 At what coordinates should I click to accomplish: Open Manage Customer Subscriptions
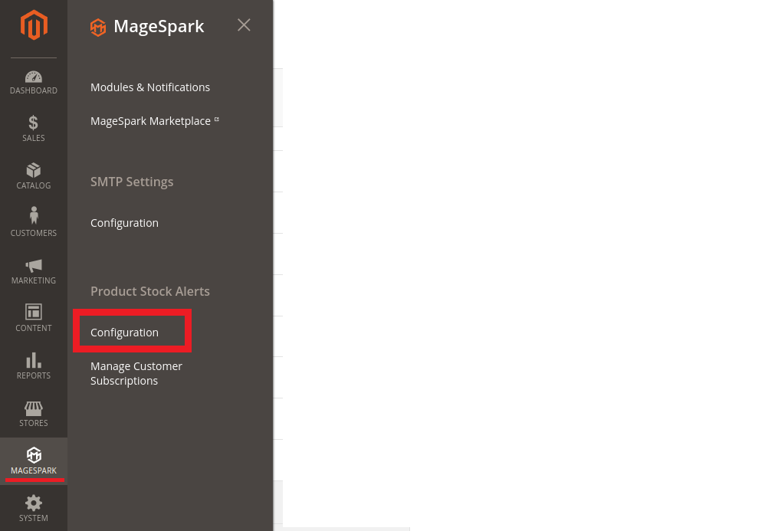[136, 373]
